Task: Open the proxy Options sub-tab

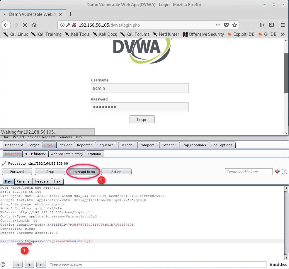Action: tap(95, 154)
